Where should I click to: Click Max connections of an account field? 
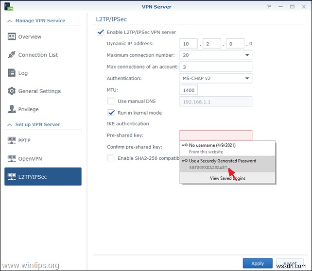(x=216, y=67)
